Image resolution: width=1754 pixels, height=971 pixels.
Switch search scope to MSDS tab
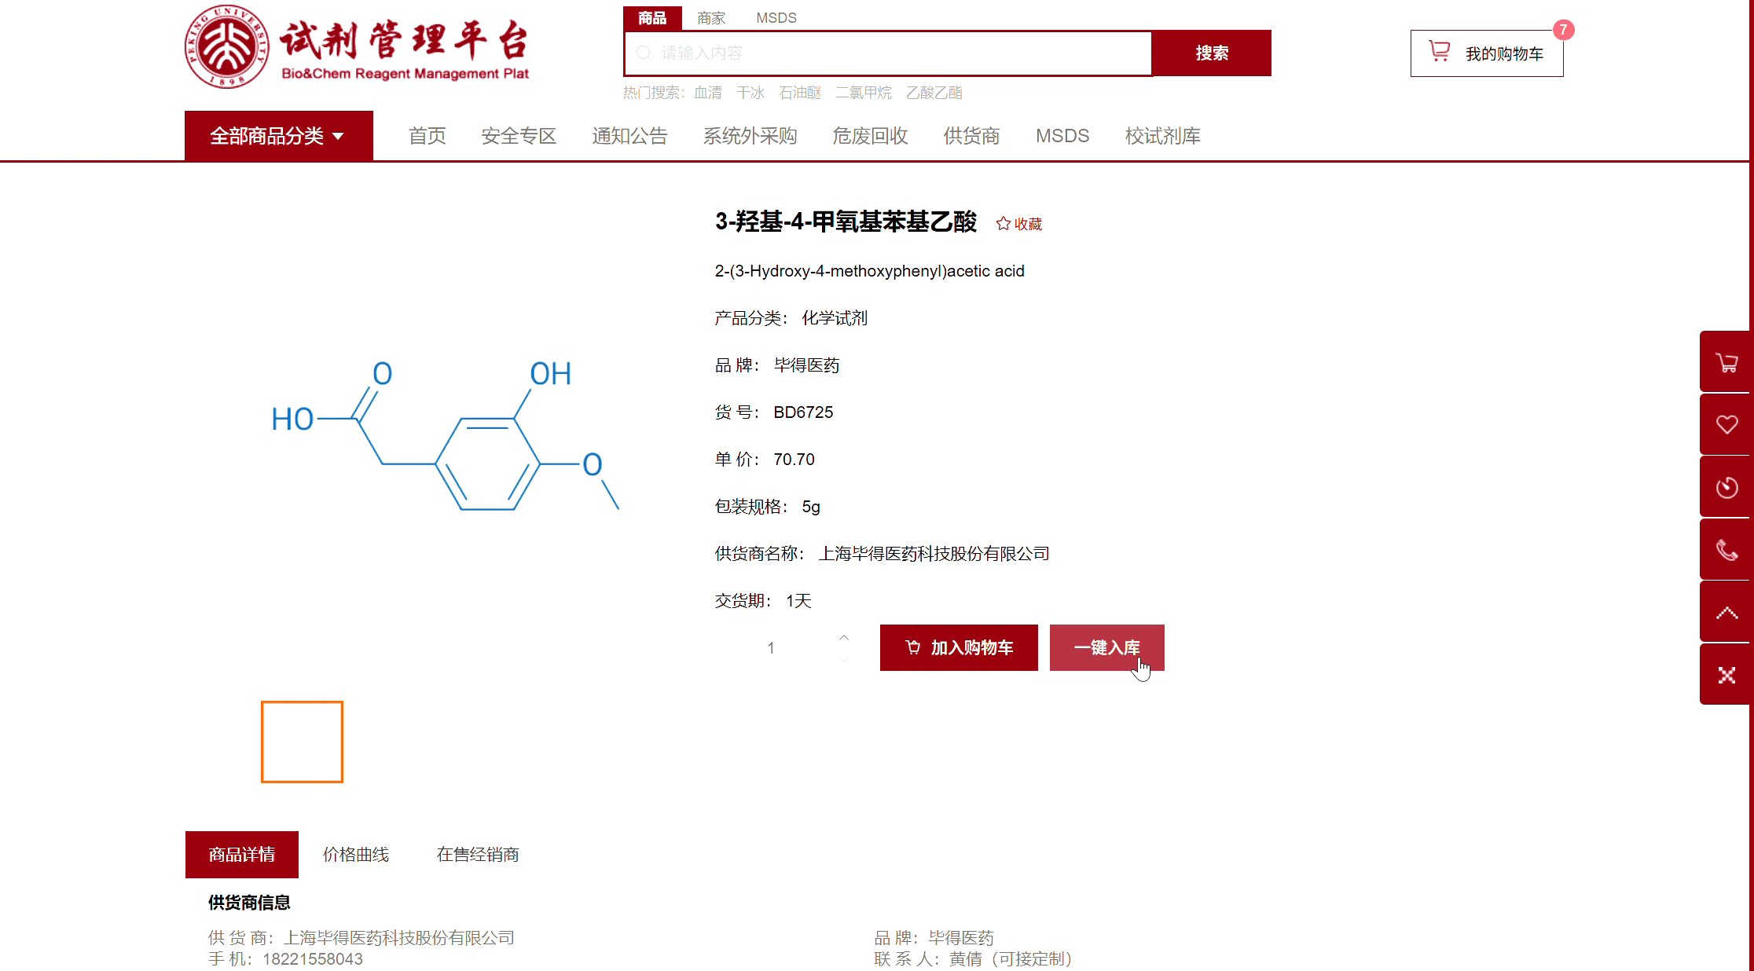[x=776, y=17]
